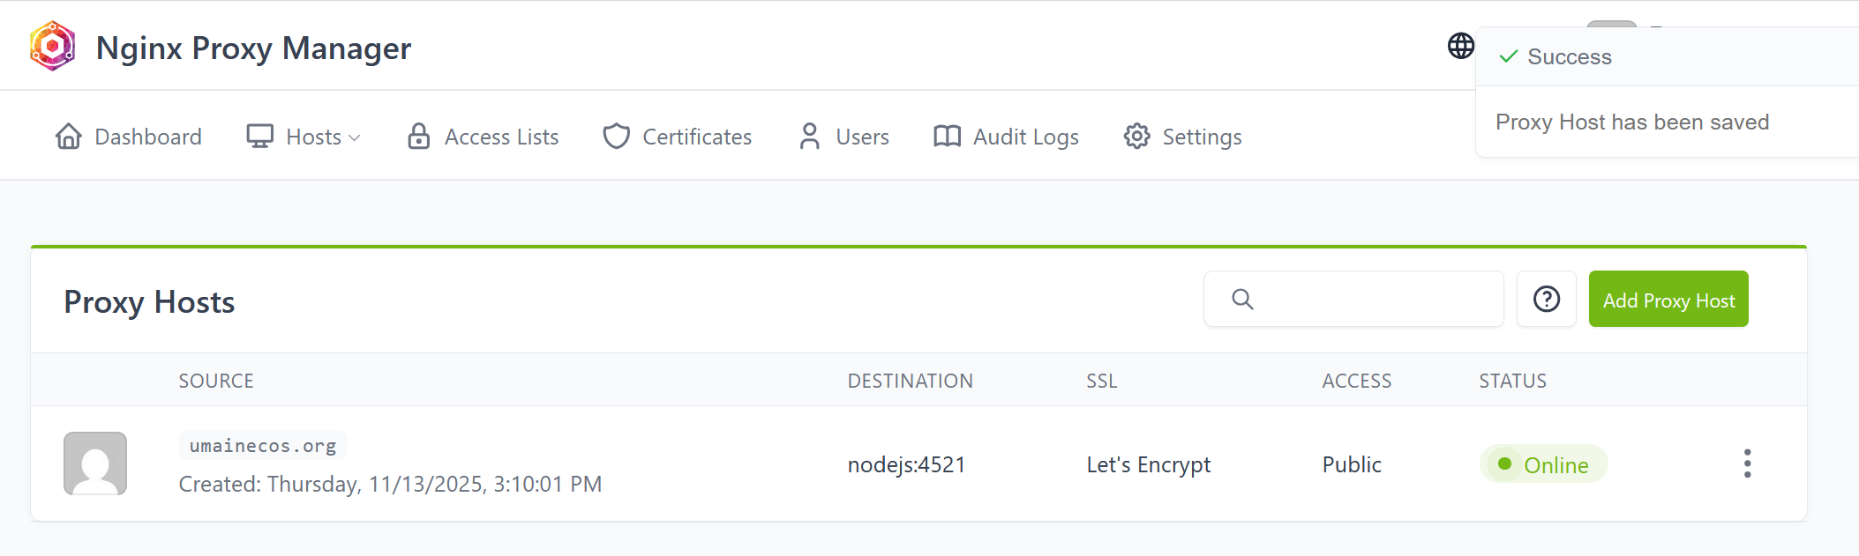Click the DESTINATION column header
The width and height of the screenshot is (1859, 556).
911,381
